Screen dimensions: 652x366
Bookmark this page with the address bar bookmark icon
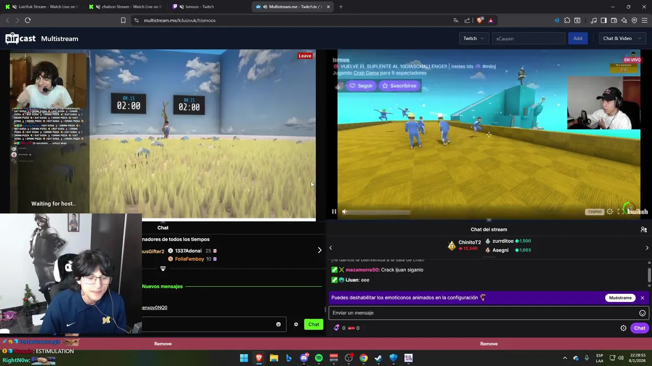(123, 20)
